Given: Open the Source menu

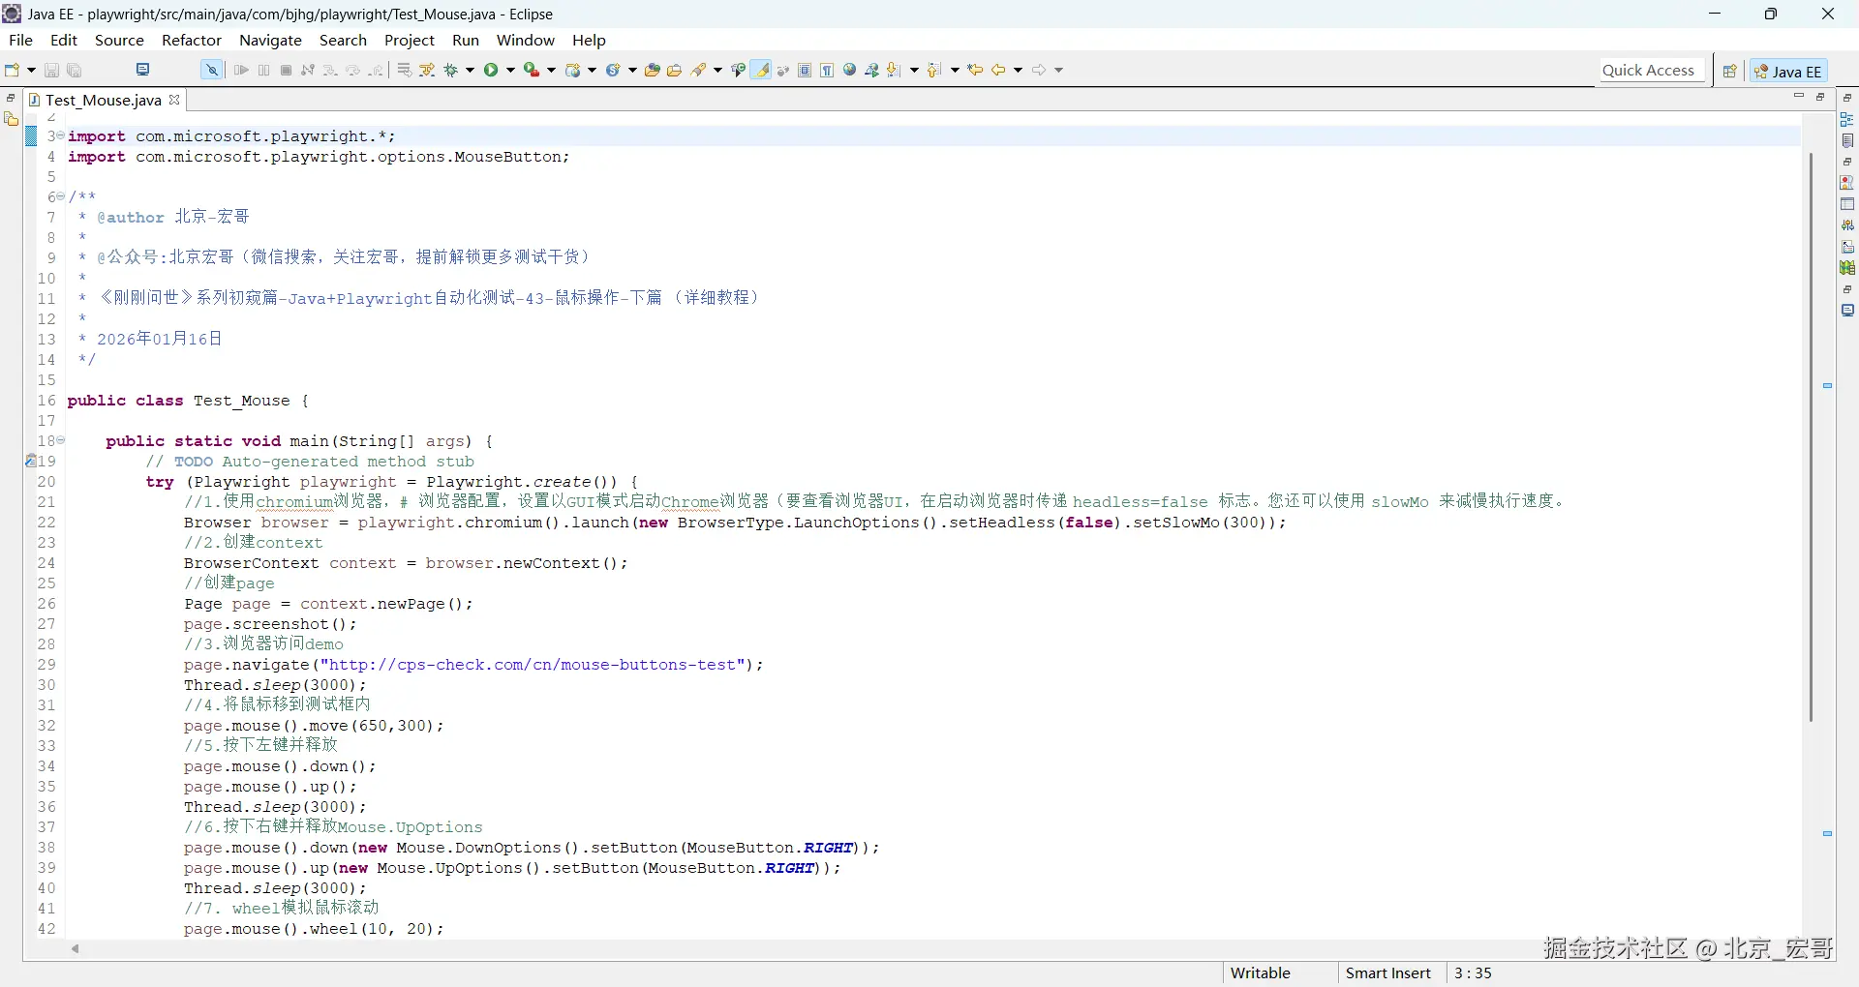Looking at the screenshot, I should (x=119, y=40).
